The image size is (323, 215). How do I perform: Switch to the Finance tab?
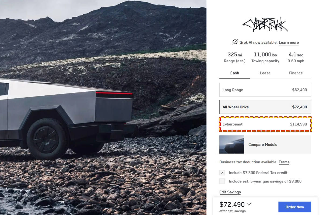pos(296,73)
